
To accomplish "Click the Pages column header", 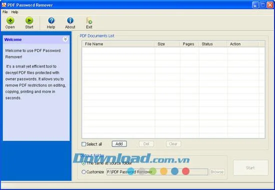I will [189, 44].
